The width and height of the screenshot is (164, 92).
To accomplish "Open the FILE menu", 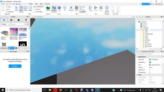I will pyautogui.click(x=3, y=4).
